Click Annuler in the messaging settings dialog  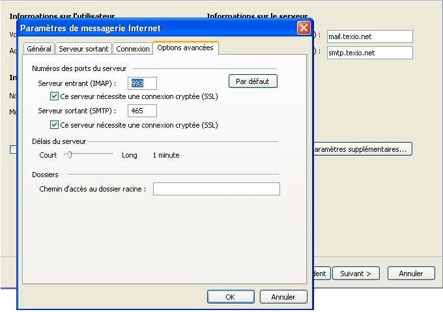pyautogui.click(x=283, y=296)
